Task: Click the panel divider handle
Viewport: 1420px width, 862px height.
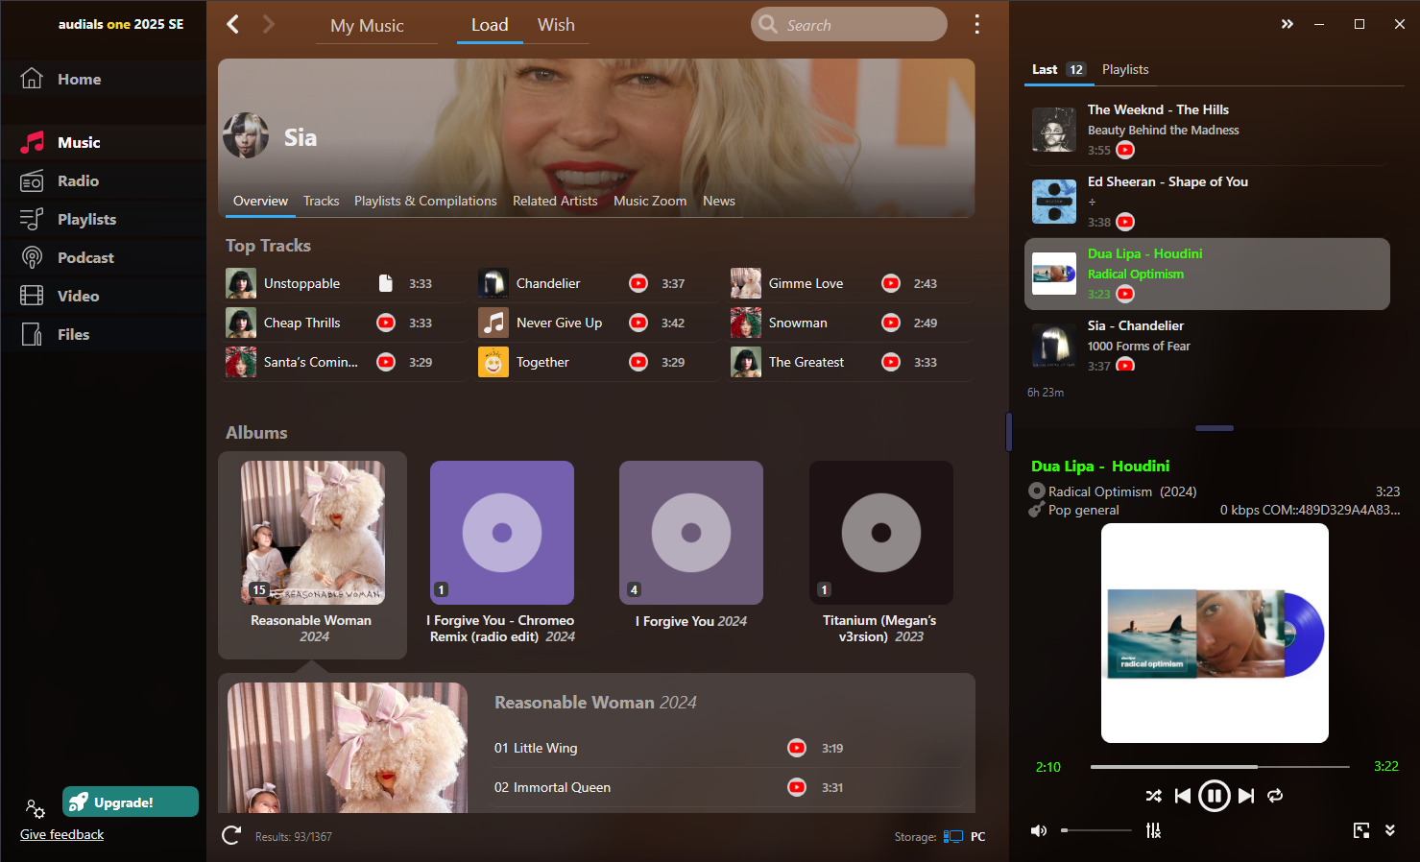Action: (1009, 432)
